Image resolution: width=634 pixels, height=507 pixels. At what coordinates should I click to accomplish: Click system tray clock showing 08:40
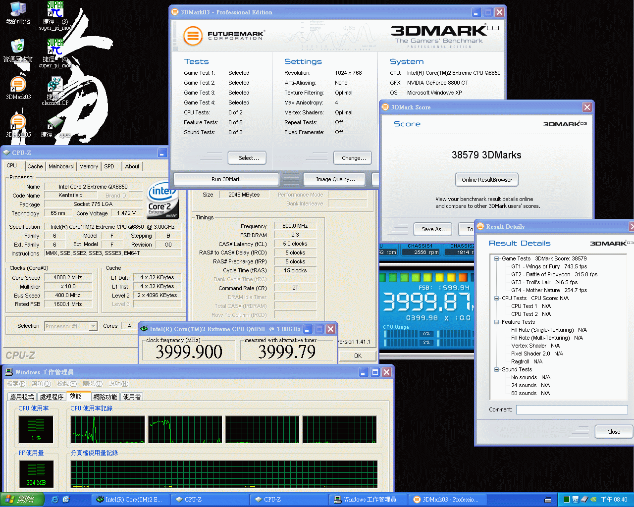(x=614, y=500)
